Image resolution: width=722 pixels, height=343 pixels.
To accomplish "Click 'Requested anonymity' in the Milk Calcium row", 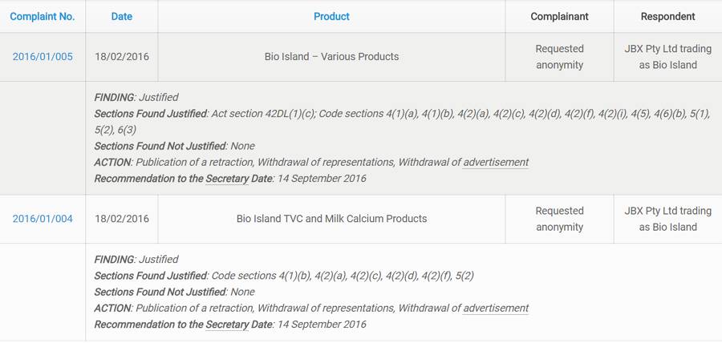I will (x=559, y=219).
